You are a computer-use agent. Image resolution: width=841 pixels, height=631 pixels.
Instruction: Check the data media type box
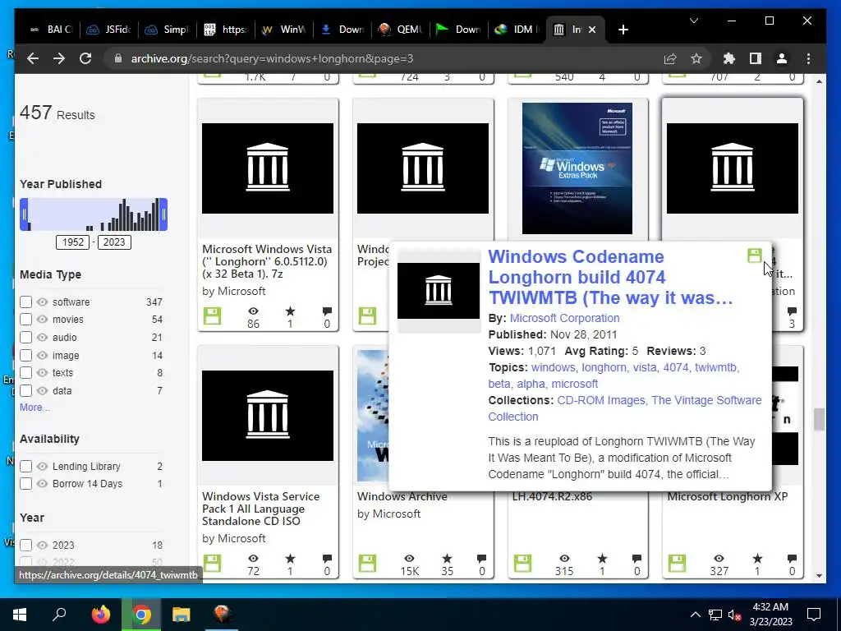(25, 390)
